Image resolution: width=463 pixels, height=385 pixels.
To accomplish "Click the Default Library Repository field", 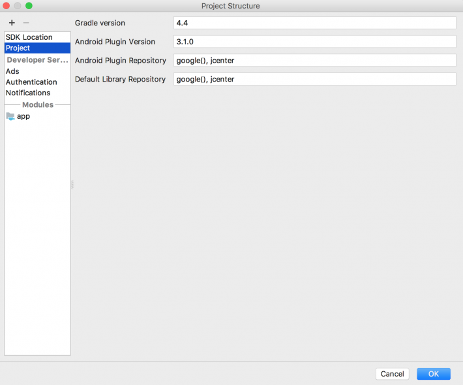I will (314, 79).
